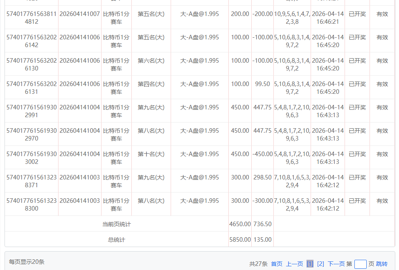
Task: Click the 第十名(大) bet cell
Action: (x=151, y=154)
